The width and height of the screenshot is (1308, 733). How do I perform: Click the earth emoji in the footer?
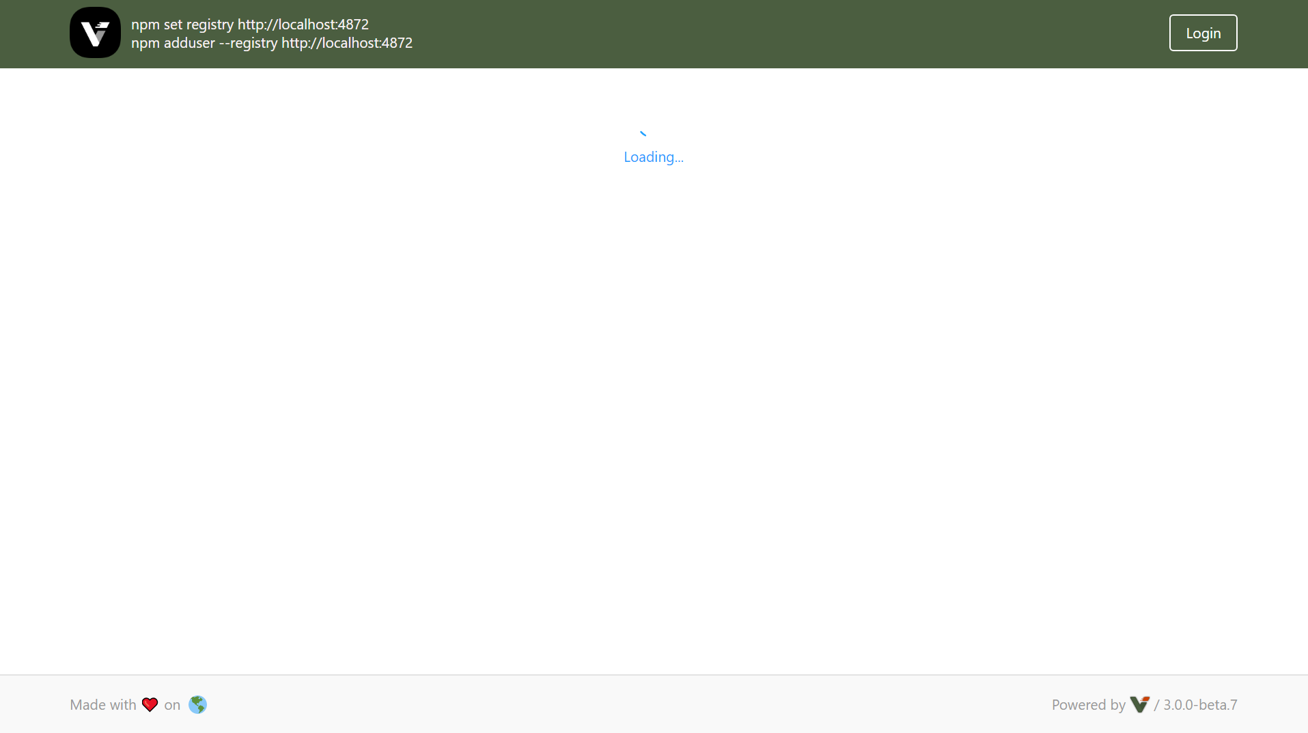point(197,704)
